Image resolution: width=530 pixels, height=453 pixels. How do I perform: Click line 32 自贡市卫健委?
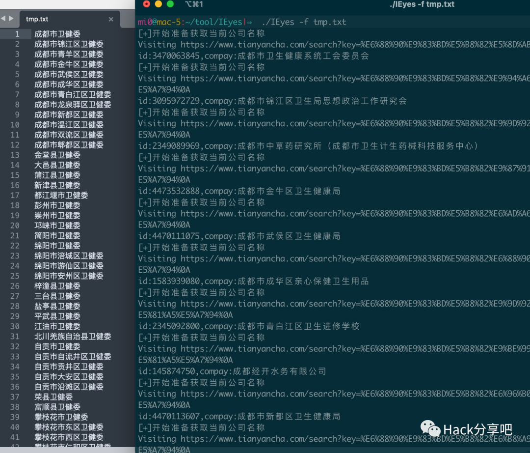click(57, 347)
